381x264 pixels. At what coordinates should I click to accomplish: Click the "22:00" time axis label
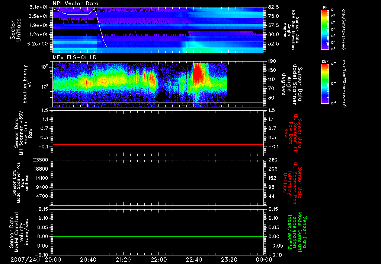point(159,260)
